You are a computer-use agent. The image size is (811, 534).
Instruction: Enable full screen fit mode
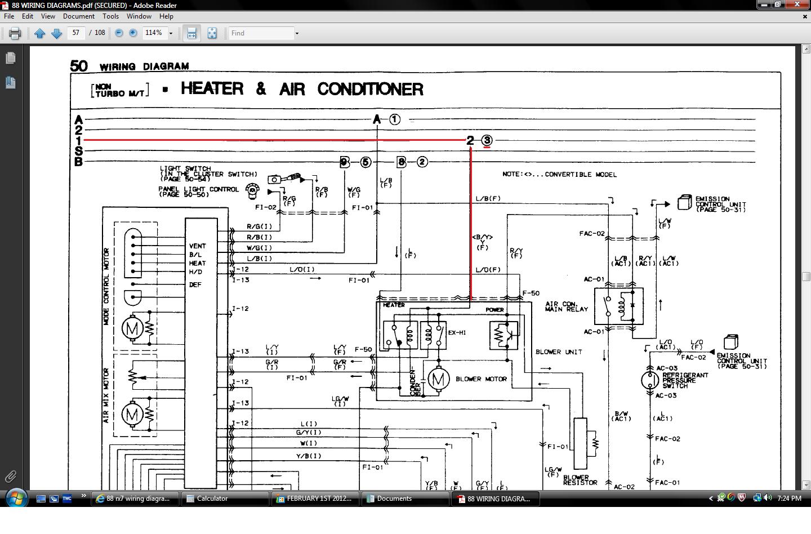pyautogui.click(x=212, y=33)
